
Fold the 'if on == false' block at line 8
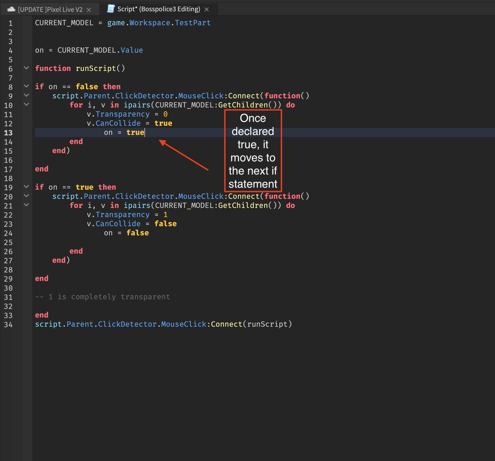26,86
